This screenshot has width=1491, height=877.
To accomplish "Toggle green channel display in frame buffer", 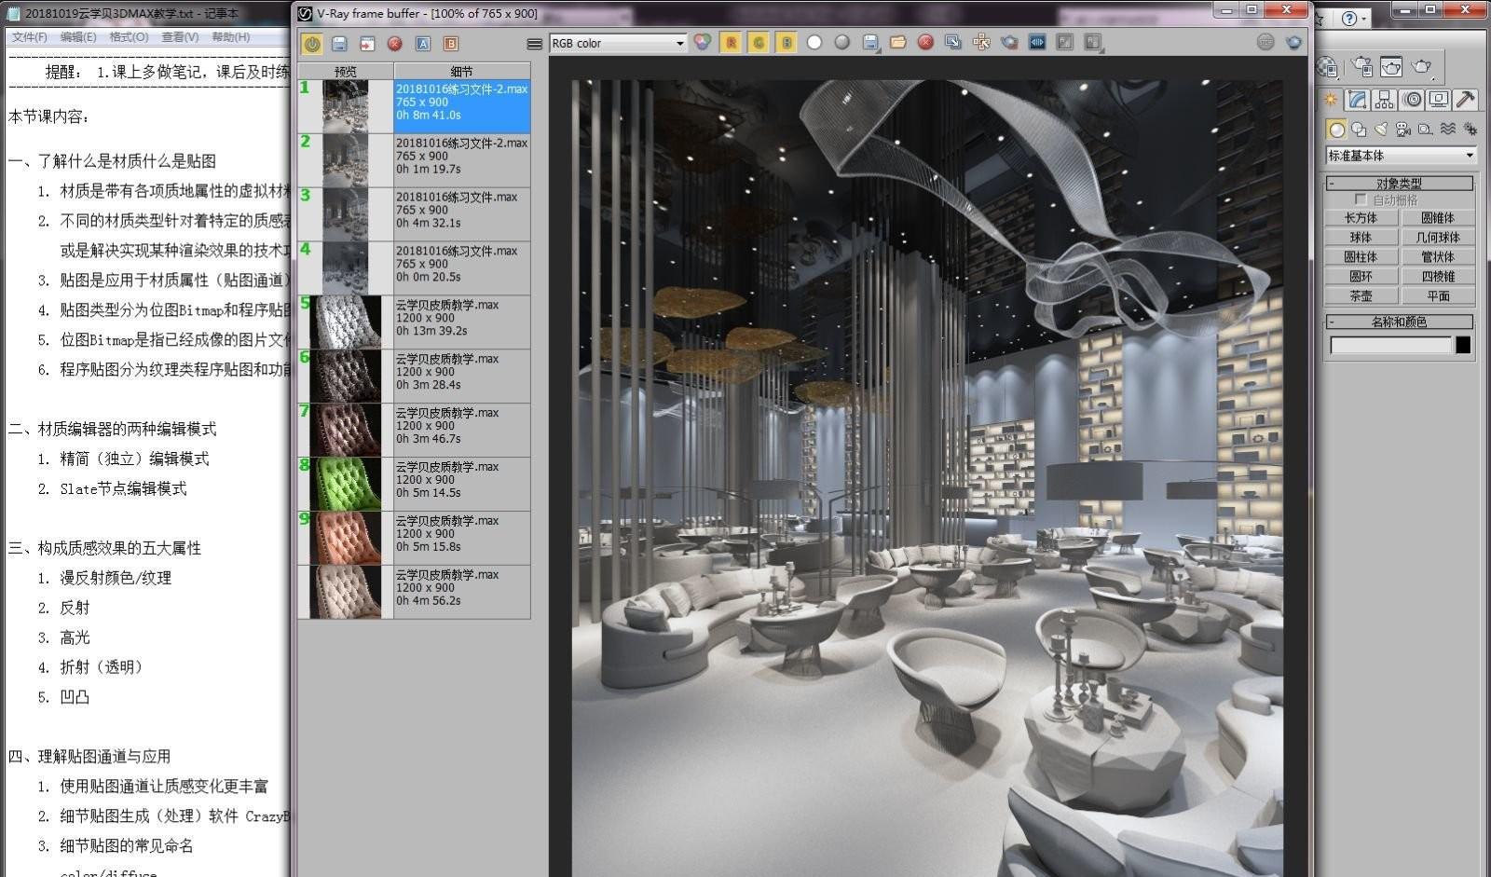I will 759,42.
